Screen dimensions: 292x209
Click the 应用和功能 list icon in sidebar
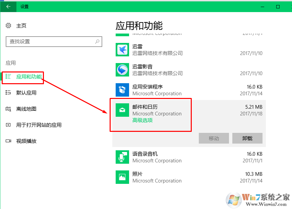(8, 76)
